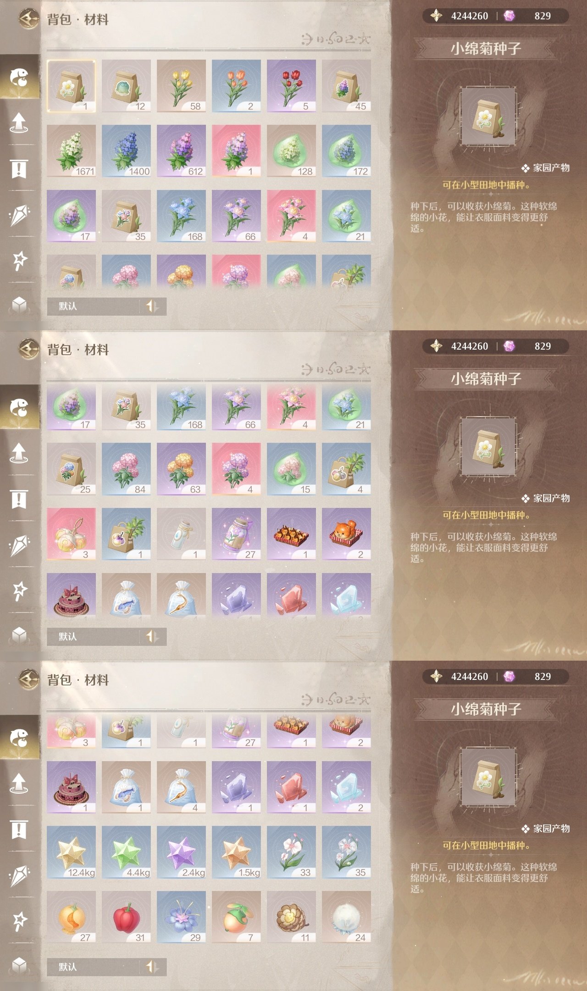Pick the orange star weighing 1.5kg
587x991 pixels.
coord(236,852)
